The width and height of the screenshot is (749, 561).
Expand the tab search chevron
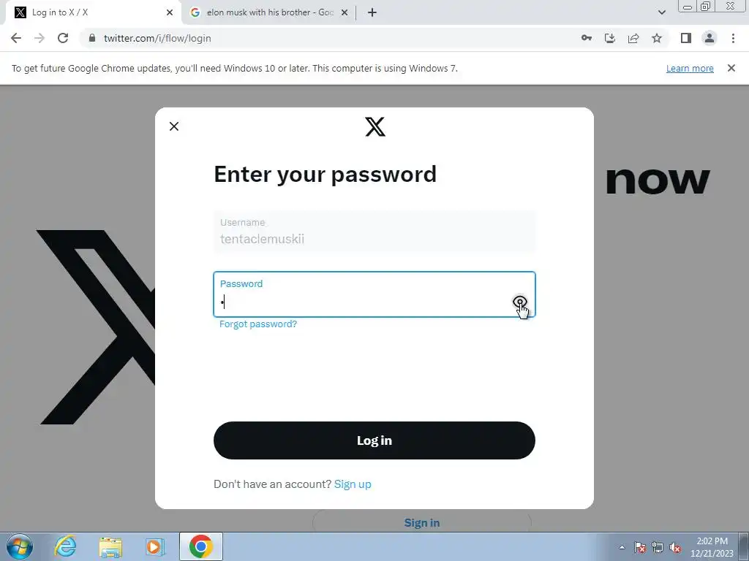point(661,12)
